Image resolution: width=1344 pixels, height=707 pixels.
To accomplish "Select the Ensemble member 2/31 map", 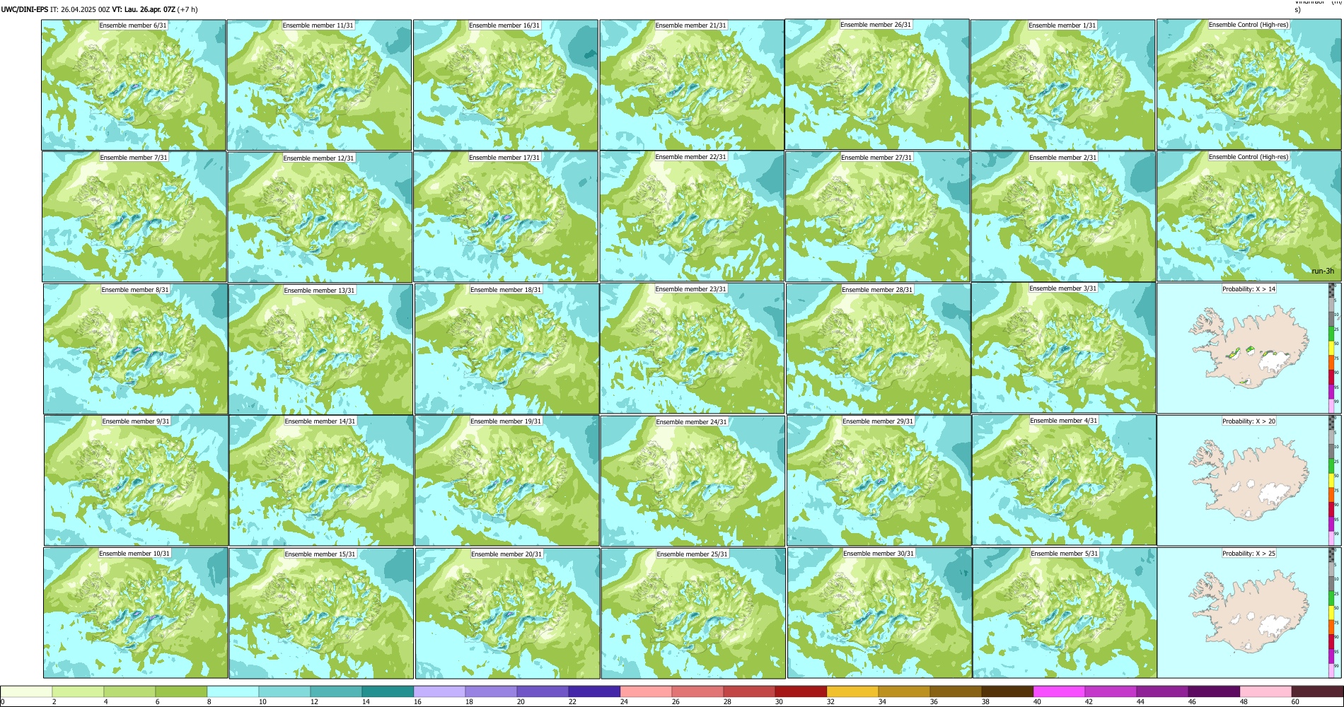I will pos(1063,217).
